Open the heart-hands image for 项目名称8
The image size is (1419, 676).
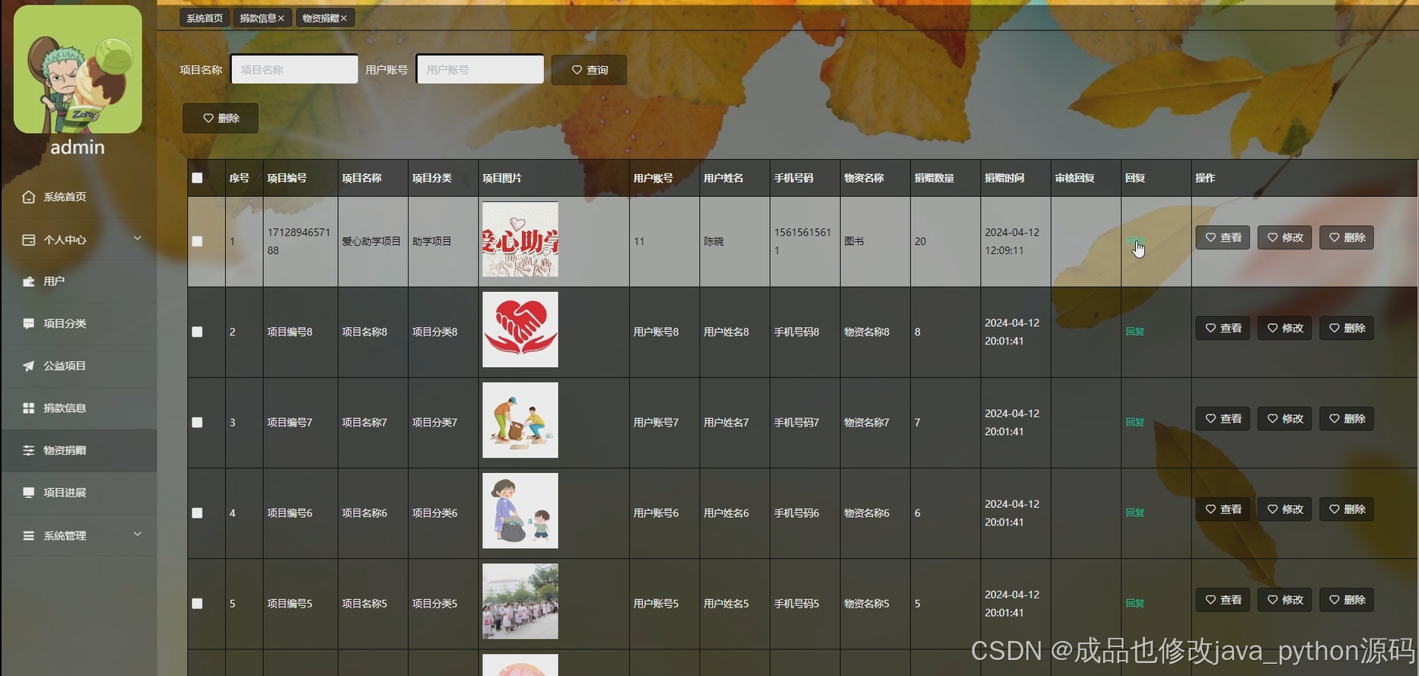(520, 329)
